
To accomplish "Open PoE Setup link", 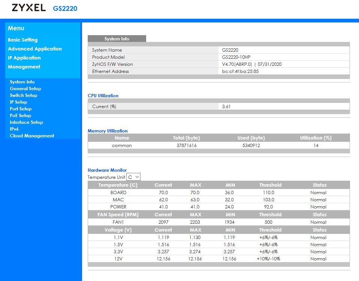I will [20, 116].
